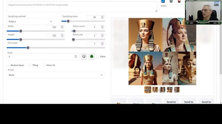
Task: Open the top-right gallery image with red headdress
Action: point(179,35)
